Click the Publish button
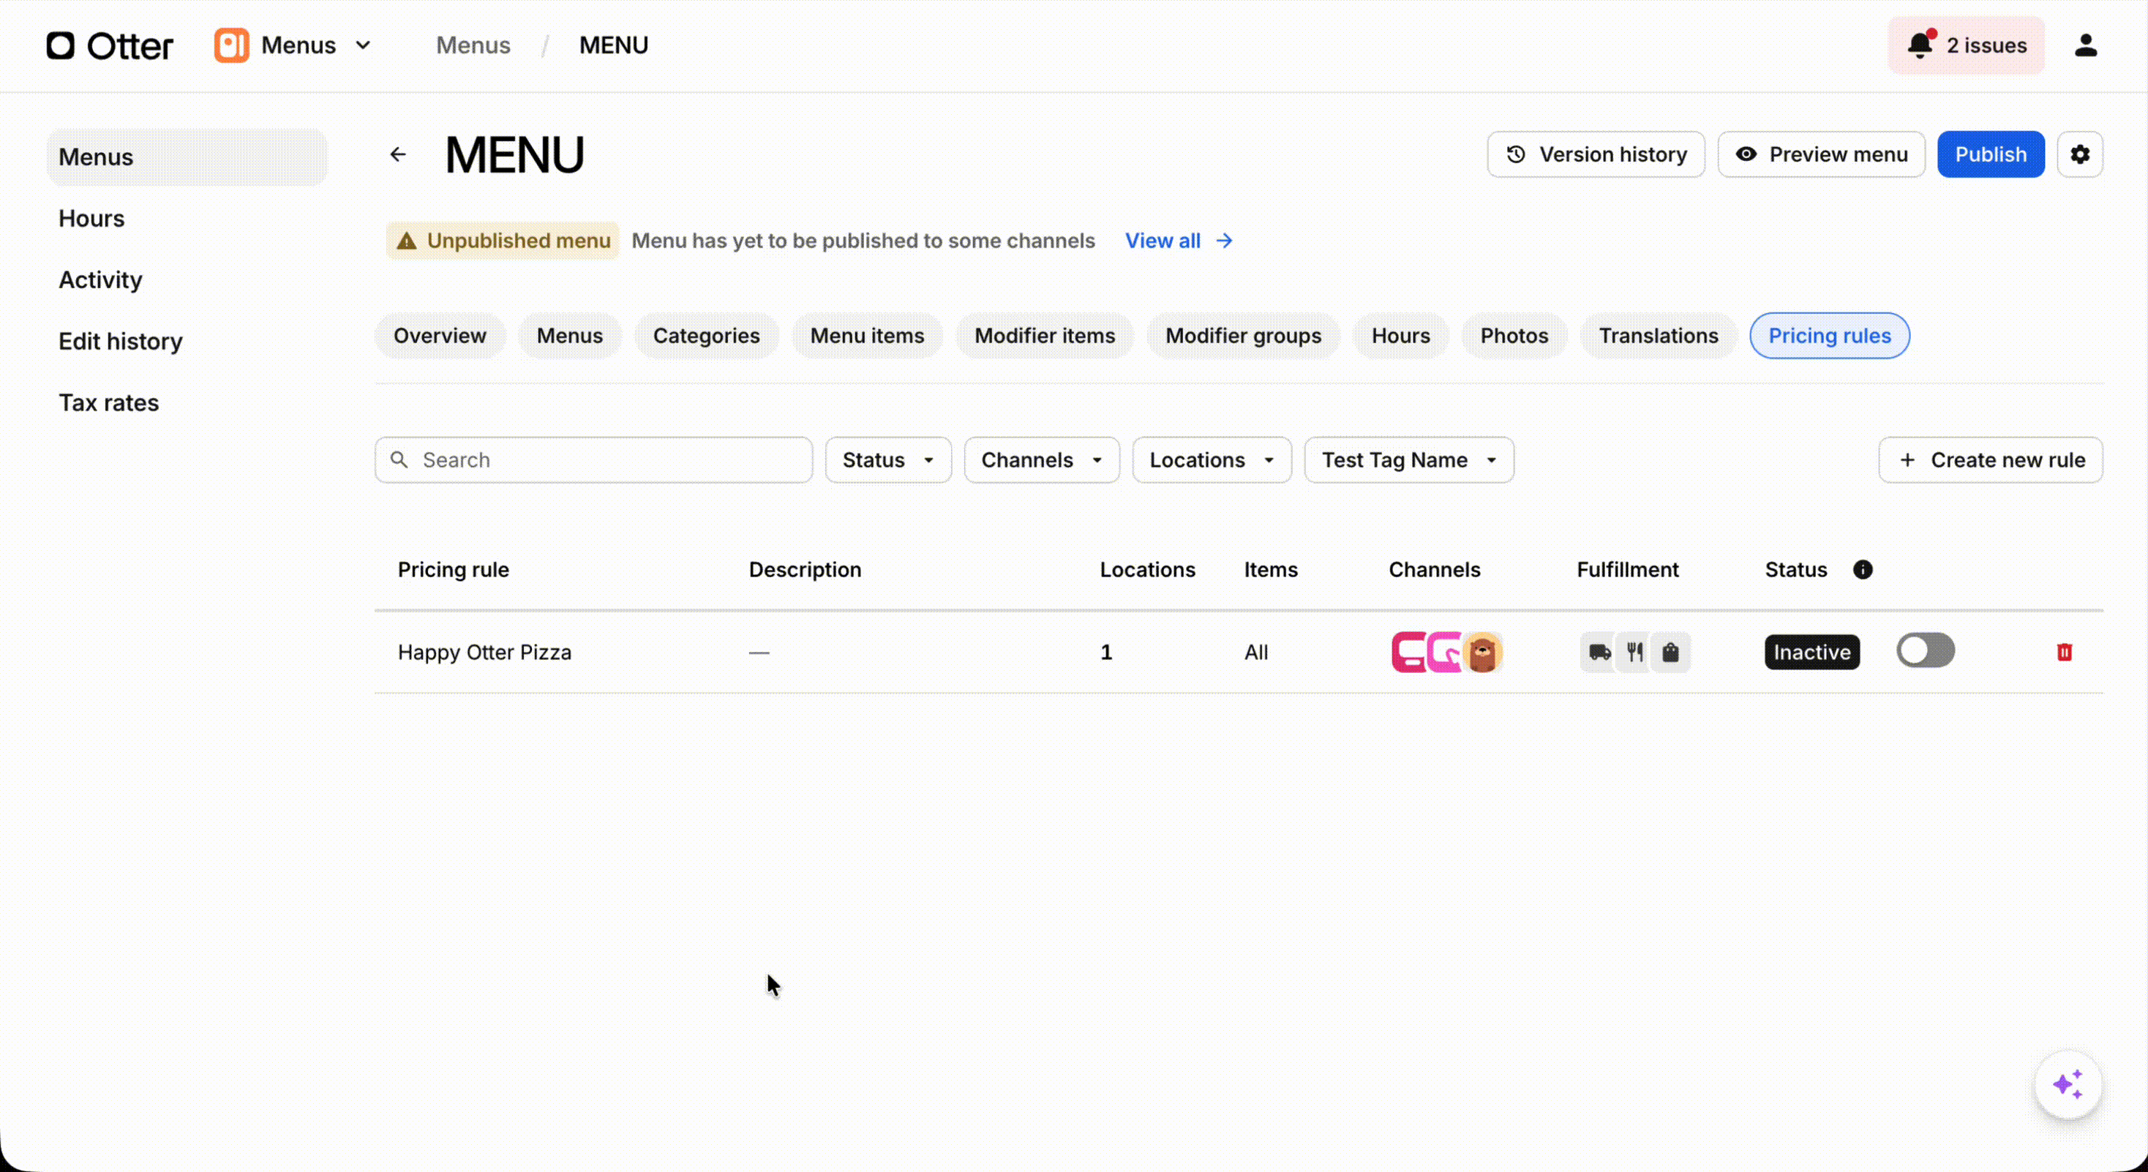The image size is (2148, 1172). click(1991, 154)
